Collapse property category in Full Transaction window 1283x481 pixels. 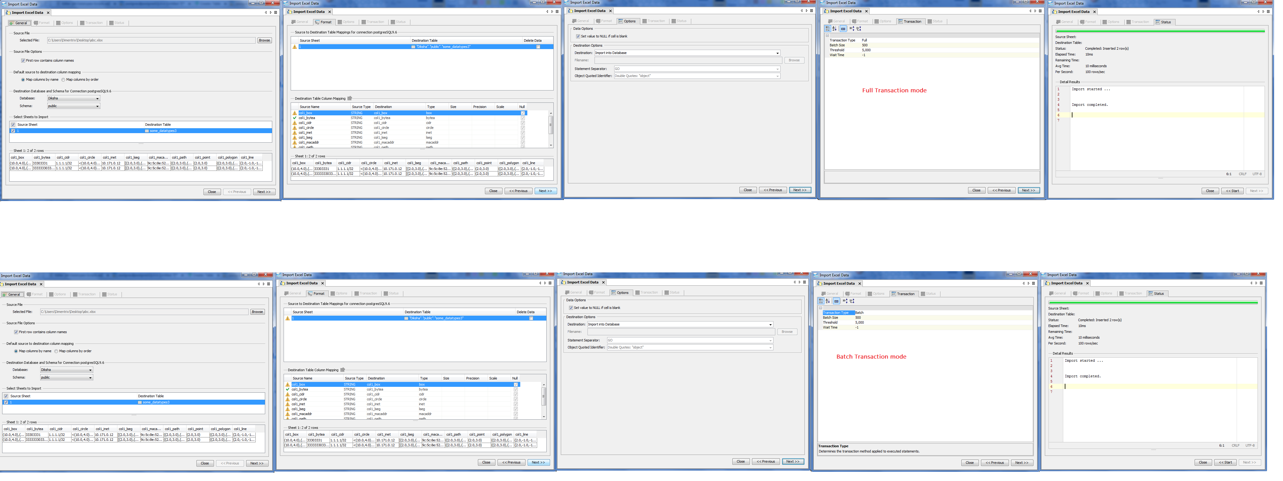(x=827, y=35)
